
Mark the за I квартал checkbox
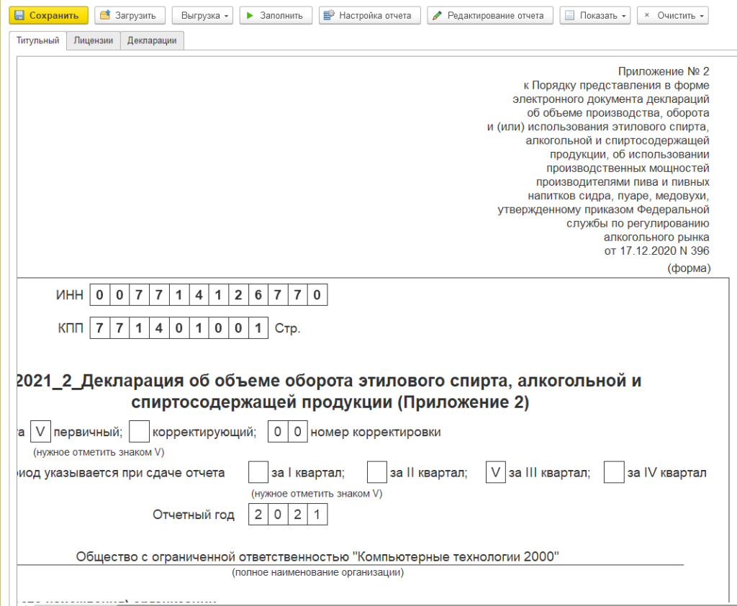point(258,473)
